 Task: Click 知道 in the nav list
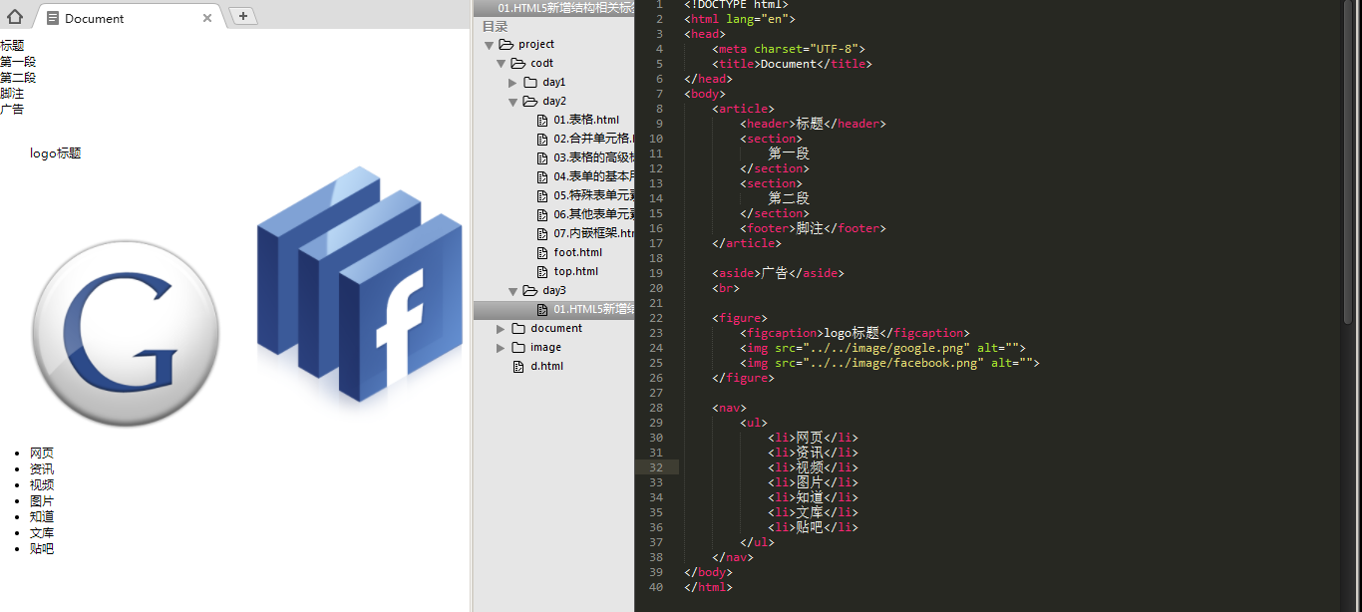[42, 516]
